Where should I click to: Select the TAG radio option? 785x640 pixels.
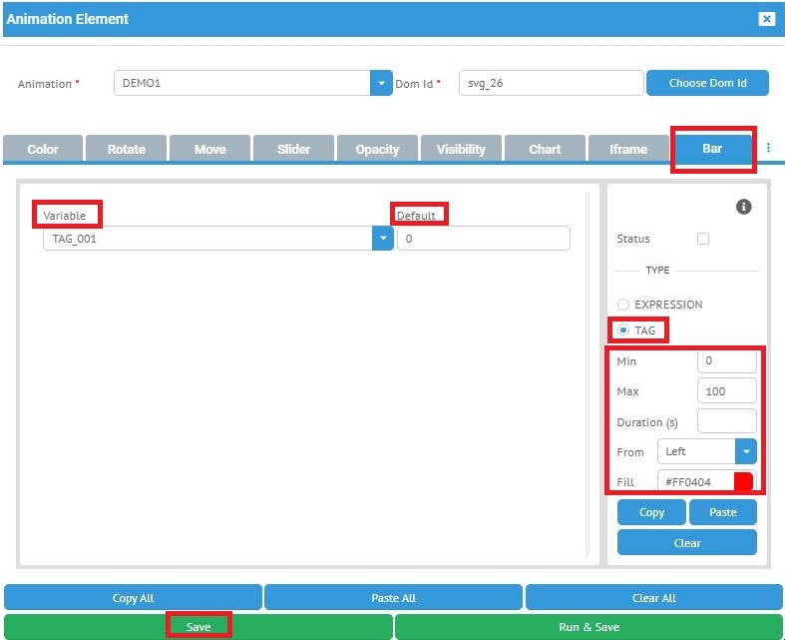pyautogui.click(x=623, y=329)
